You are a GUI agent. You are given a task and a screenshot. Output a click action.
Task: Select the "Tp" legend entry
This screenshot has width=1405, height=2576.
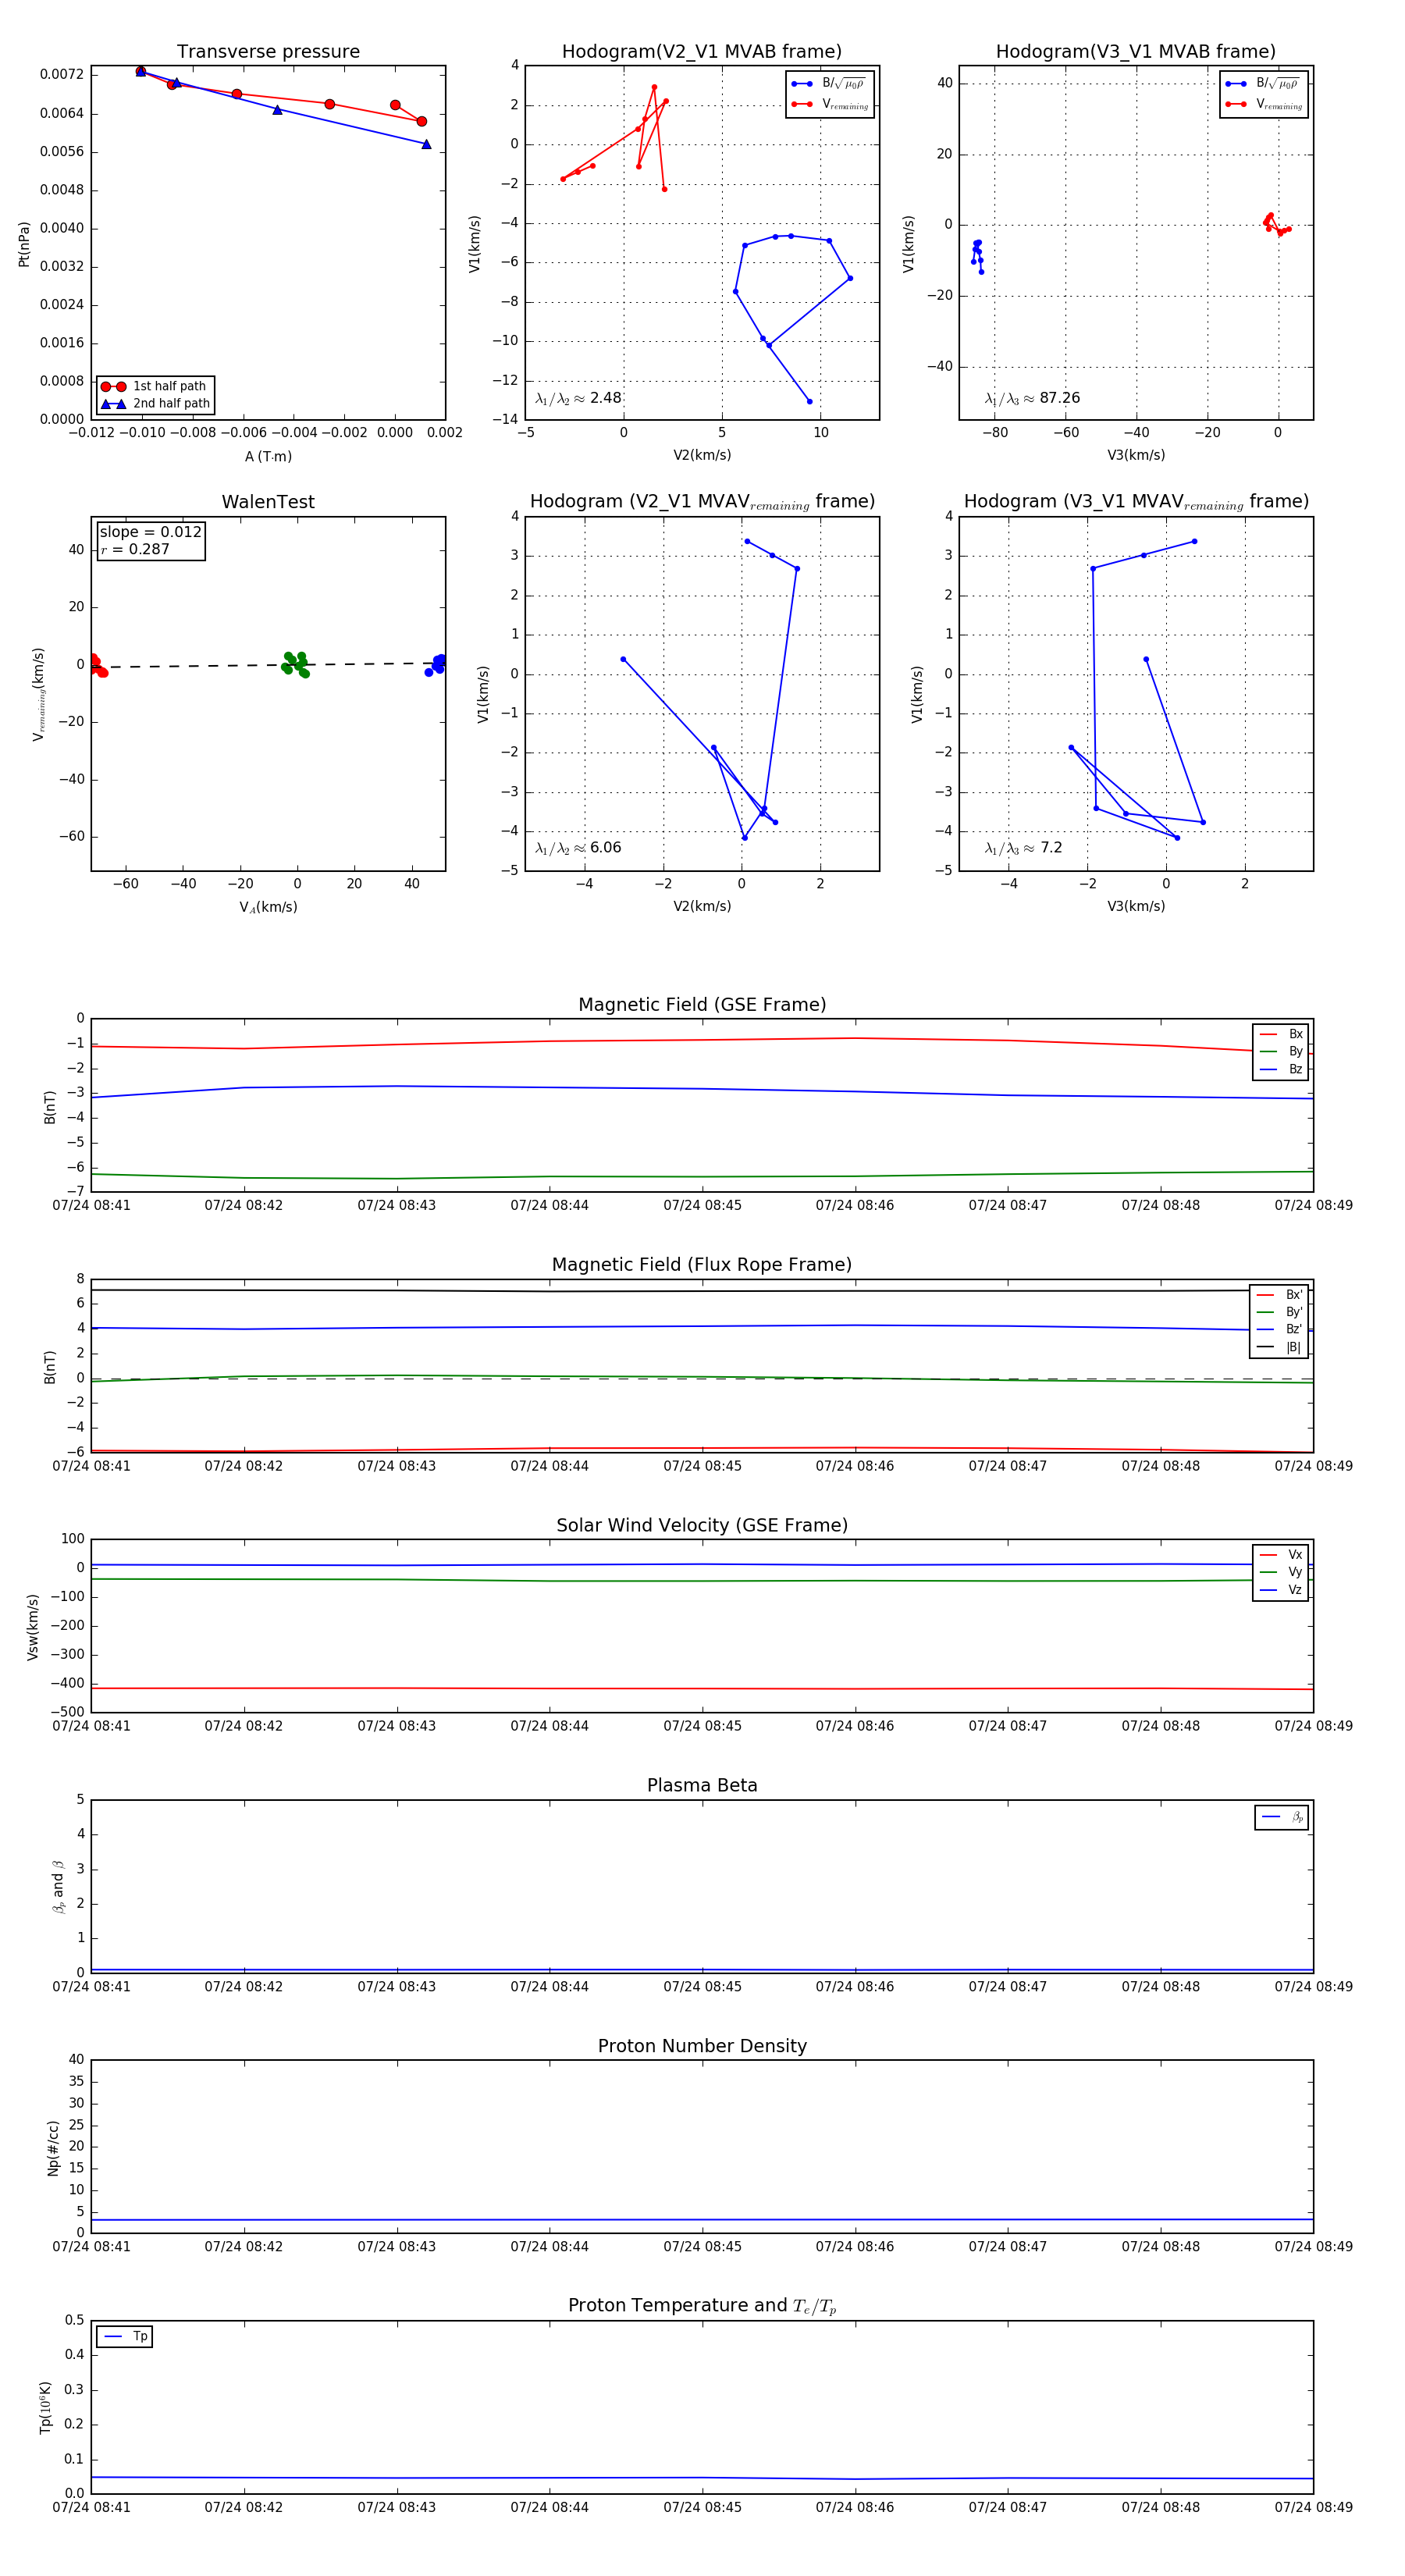pos(126,2336)
